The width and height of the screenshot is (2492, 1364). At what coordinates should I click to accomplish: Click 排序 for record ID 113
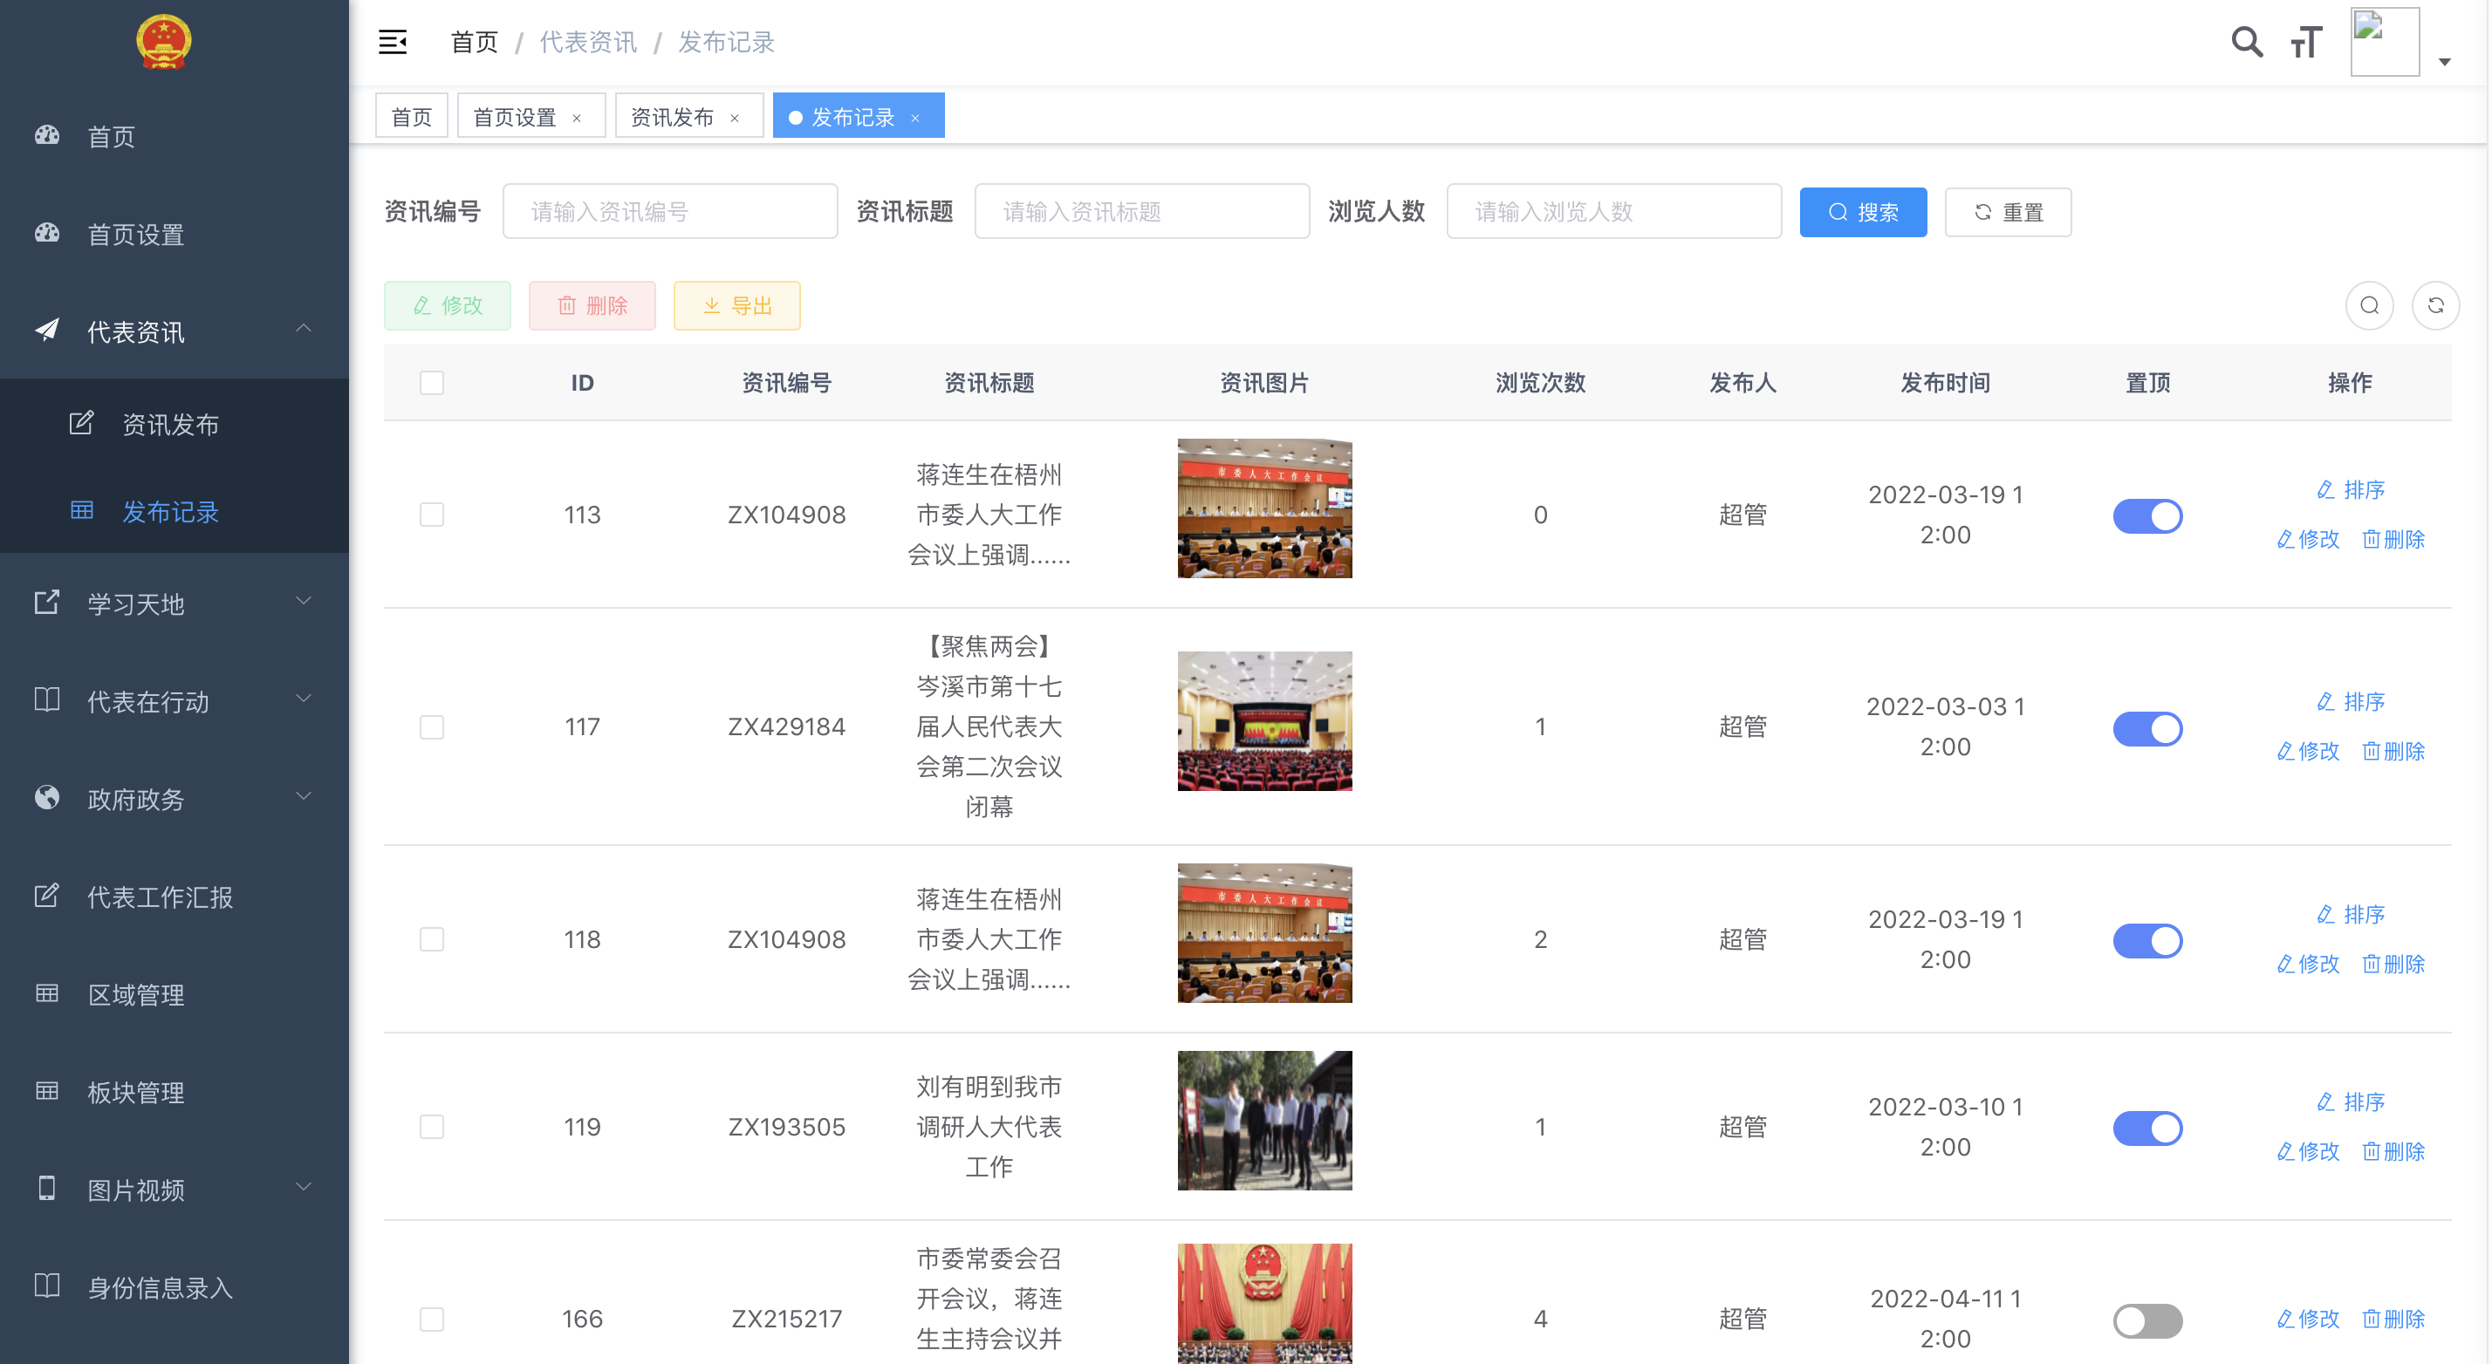[x=2351, y=489]
